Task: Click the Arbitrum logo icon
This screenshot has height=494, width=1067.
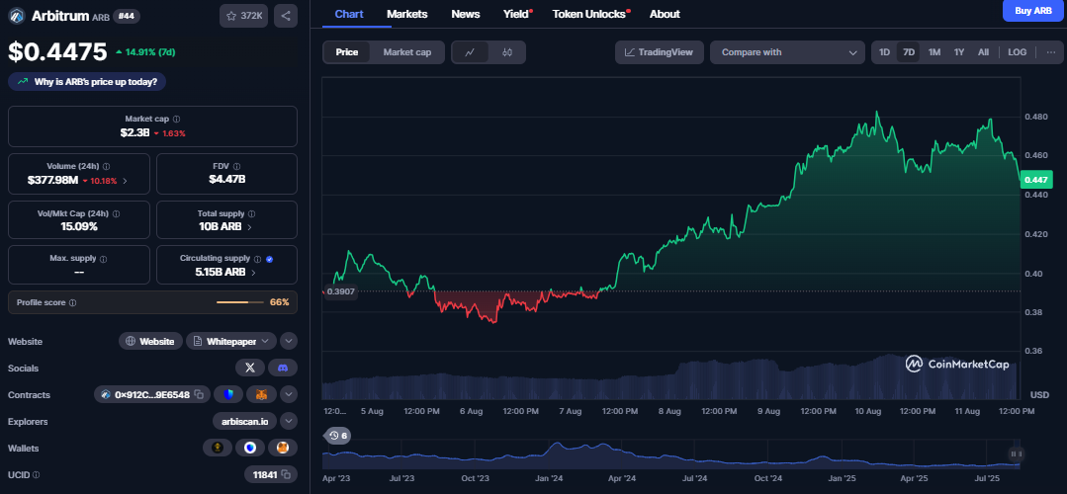Action: 17,16
